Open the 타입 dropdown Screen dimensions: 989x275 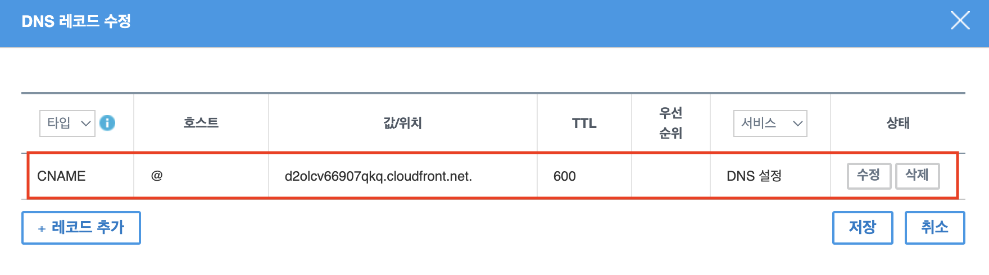(67, 123)
